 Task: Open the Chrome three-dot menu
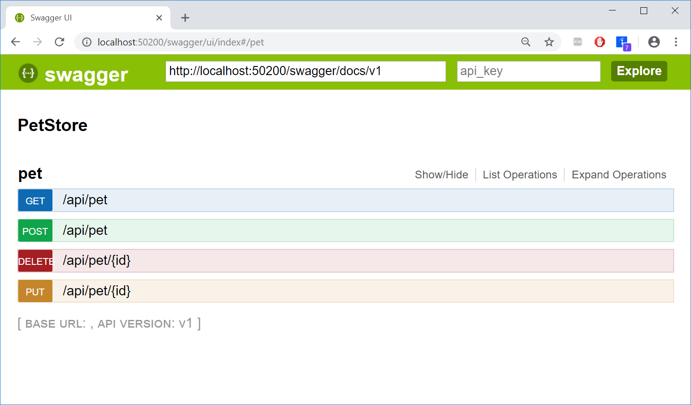point(675,42)
